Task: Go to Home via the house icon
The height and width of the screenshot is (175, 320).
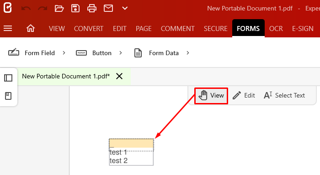Action: pyautogui.click(x=31, y=28)
